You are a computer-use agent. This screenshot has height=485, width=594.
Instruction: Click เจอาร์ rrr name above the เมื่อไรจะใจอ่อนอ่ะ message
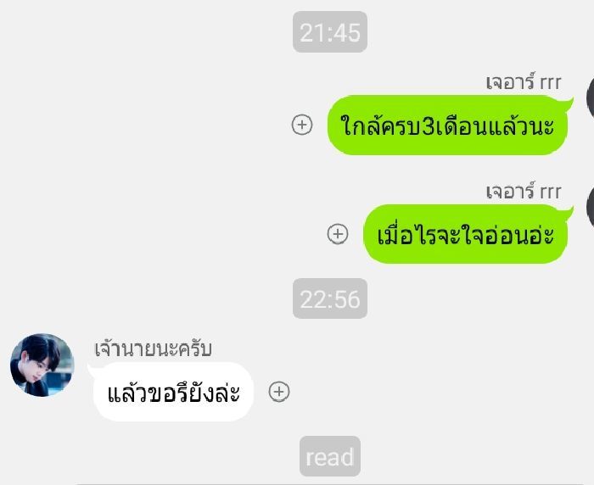coord(524,192)
